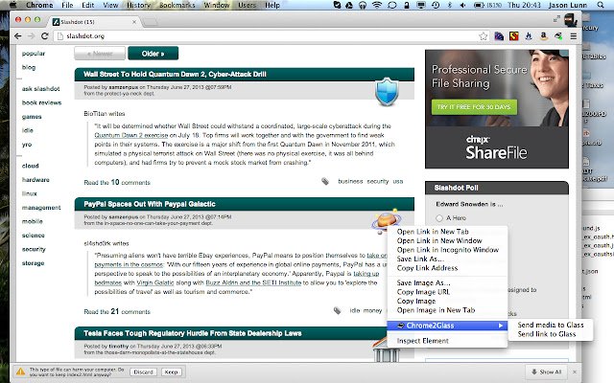The width and height of the screenshot is (614, 383).
Task: Open 'Buzz Aldrin and the SETI Institute' link
Action: [x=253, y=282]
